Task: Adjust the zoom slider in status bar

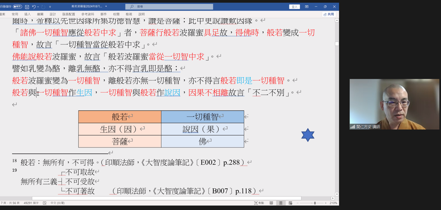Action: 314,203
